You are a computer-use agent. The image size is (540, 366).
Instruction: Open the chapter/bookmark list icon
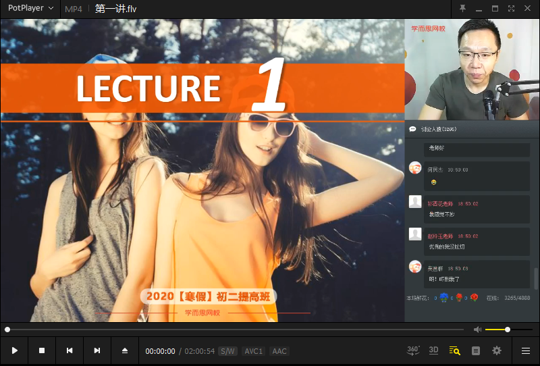click(476, 351)
